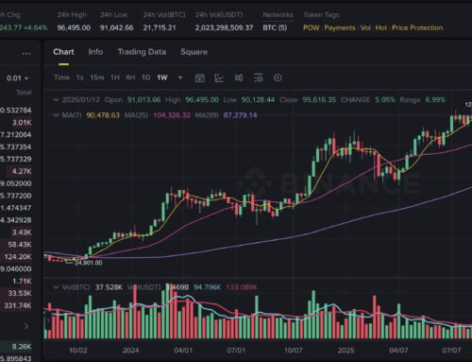
Task: Collapse the Vol(BTC) indicator legend chevron
Action: (56, 287)
